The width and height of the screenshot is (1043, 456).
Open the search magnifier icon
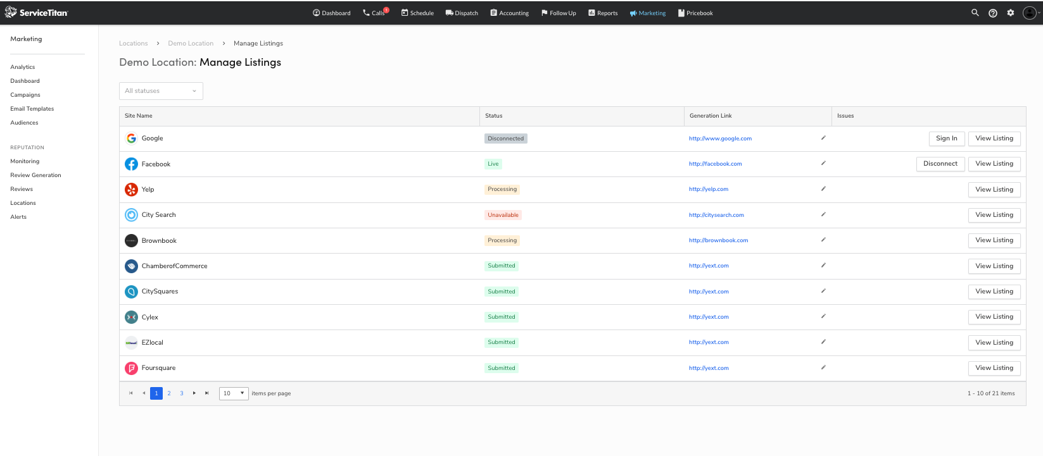pyautogui.click(x=975, y=13)
